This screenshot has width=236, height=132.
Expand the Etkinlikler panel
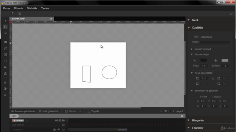click(x=188, y=128)
